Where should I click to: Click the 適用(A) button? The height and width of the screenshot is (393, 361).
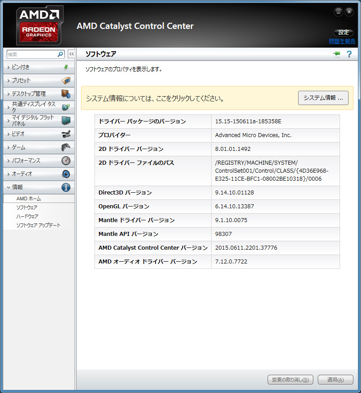pyautogui.click(x=336, y=380)
